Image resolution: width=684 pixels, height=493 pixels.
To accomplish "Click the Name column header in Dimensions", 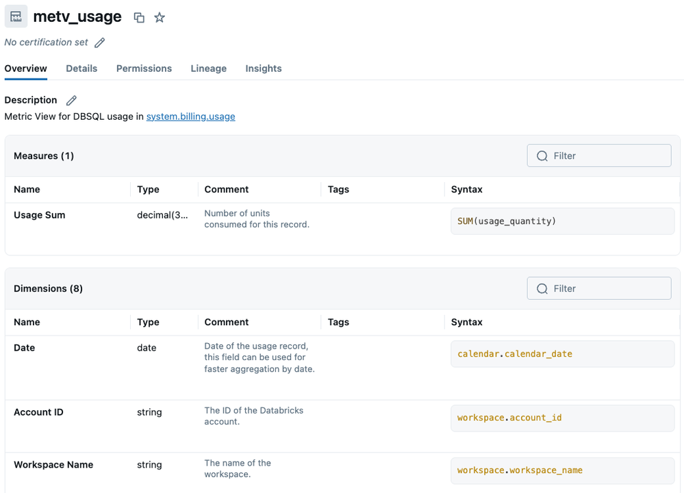I will coord(24,322).
